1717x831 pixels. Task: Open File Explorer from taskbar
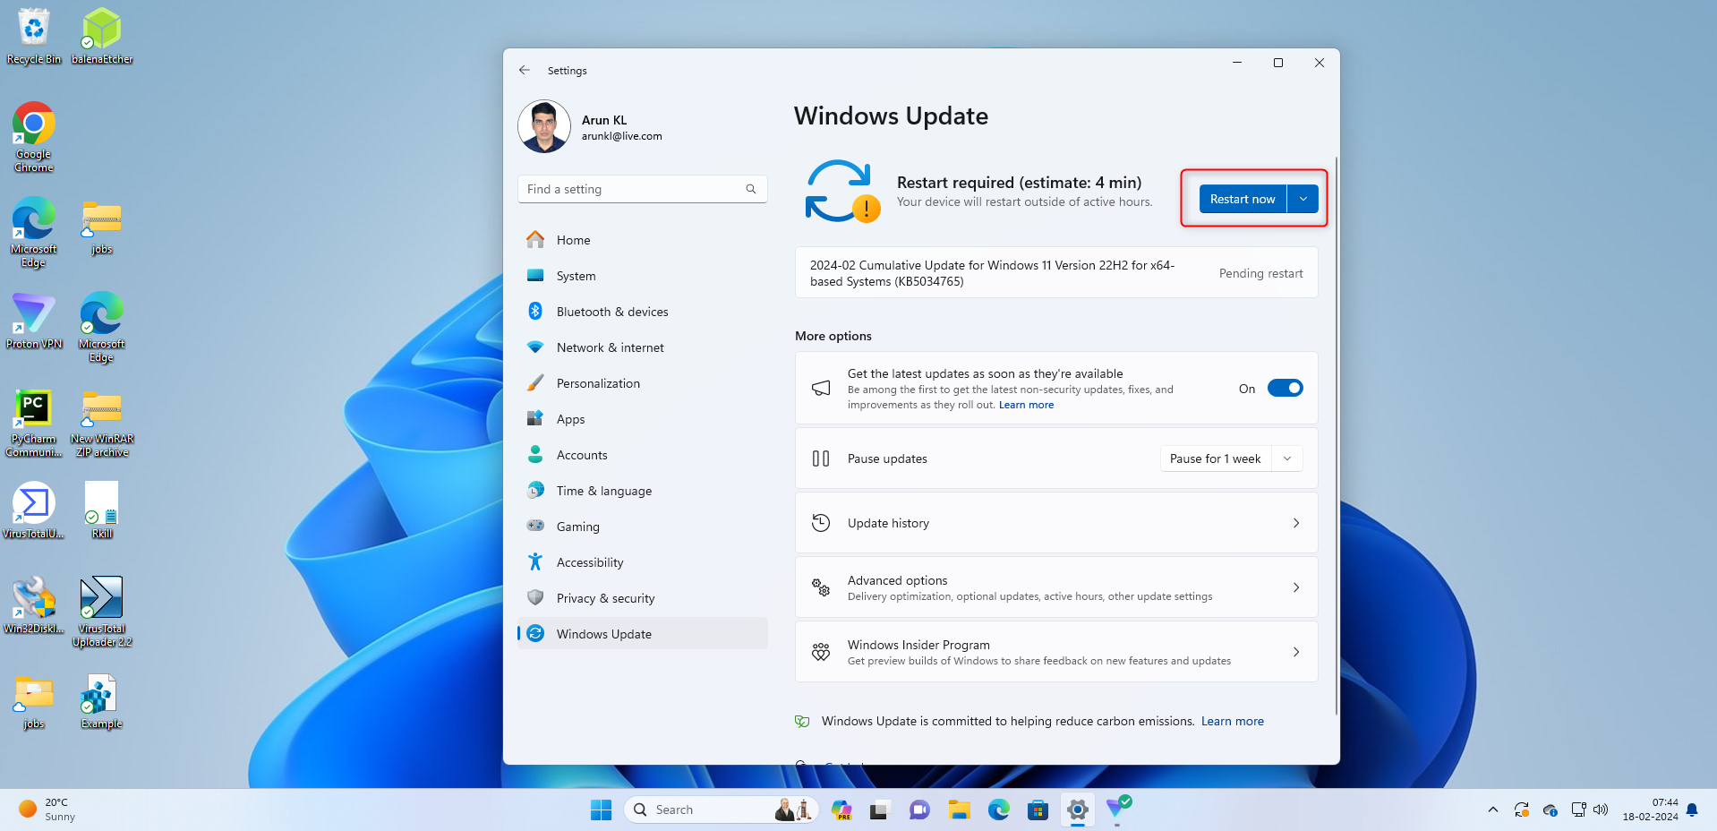960,810
